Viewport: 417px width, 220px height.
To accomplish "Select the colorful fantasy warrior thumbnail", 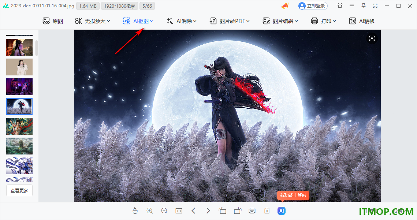I will tap(19, 126).
